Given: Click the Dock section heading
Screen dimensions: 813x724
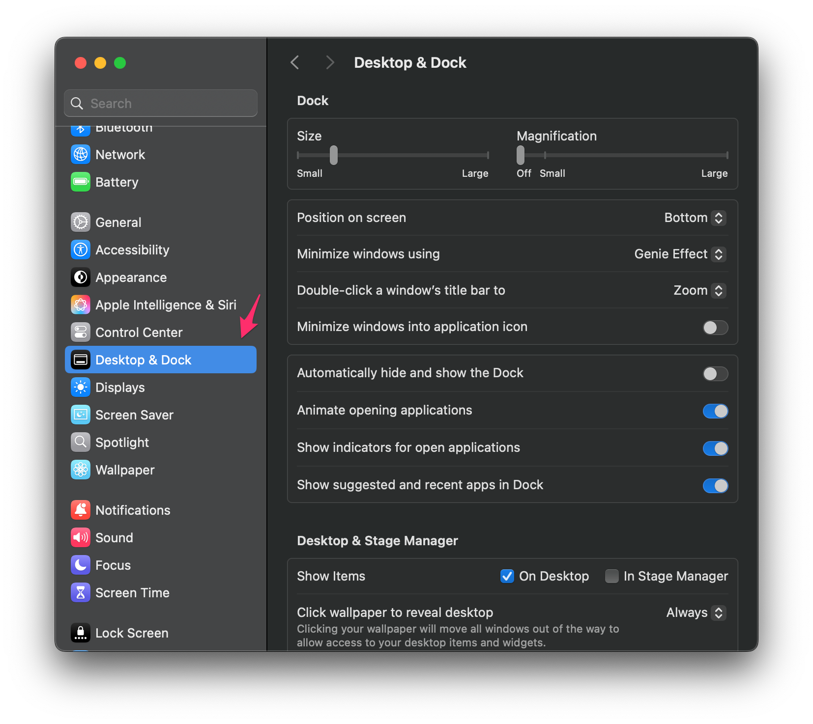Looking at the screenshot, I should click(313, 101).
